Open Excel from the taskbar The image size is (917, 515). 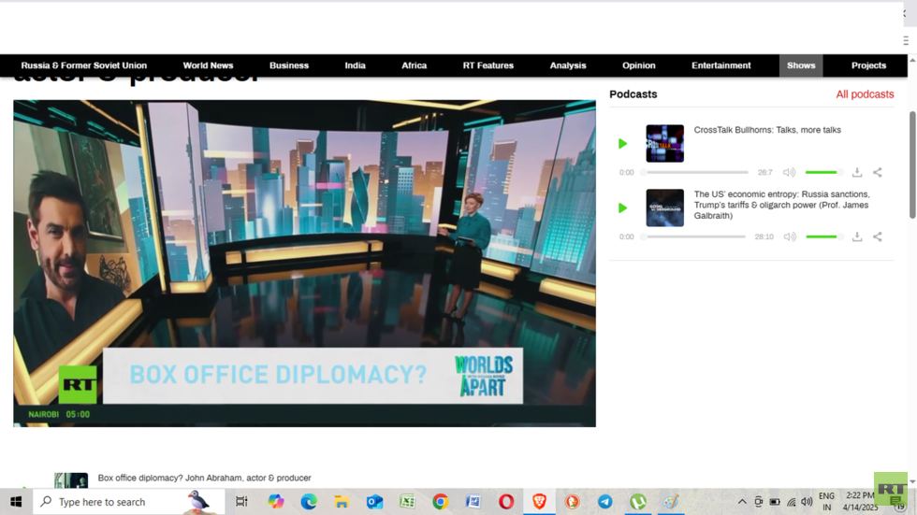pyautogui.click(x=408, y=502)
